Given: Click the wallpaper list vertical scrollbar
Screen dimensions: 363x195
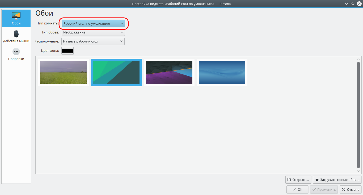Looking at the screenshot, I should tap(358, 115).
